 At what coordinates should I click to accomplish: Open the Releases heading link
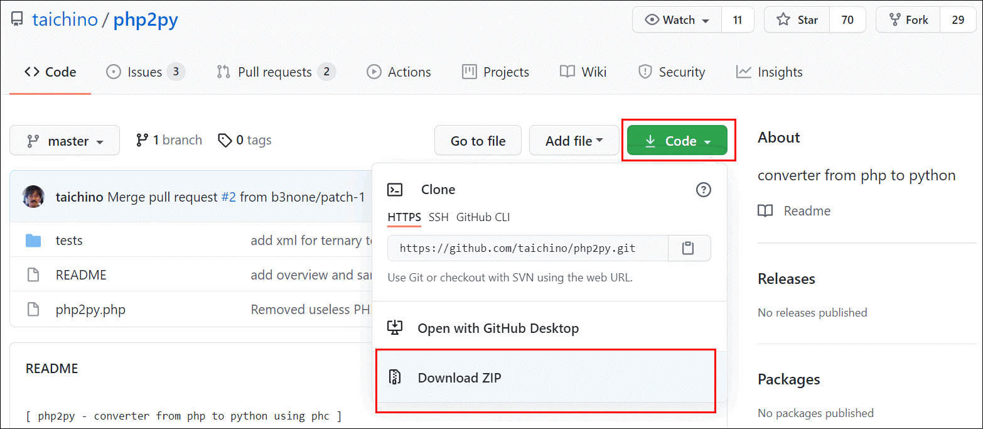click(787, 279)
